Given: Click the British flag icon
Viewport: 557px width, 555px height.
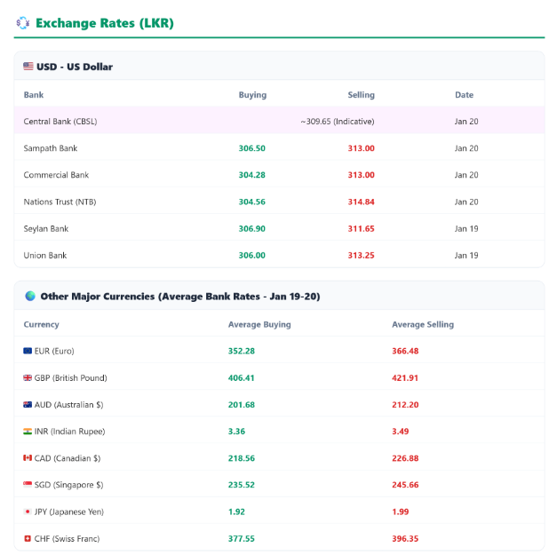Looking at the screenshot, I should 28,377.
